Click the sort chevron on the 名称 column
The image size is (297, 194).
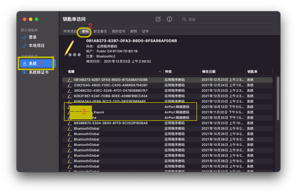pyautogui.click(x=160, y=72)
